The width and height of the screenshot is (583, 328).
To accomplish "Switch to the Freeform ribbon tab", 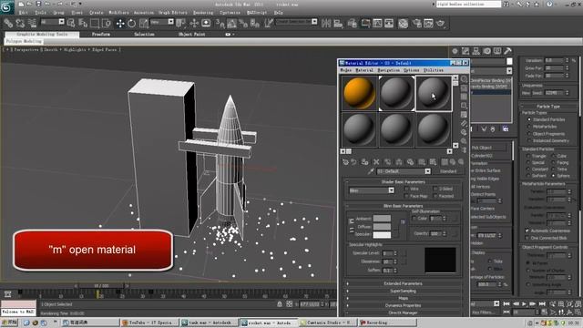I will pos(101,35).
